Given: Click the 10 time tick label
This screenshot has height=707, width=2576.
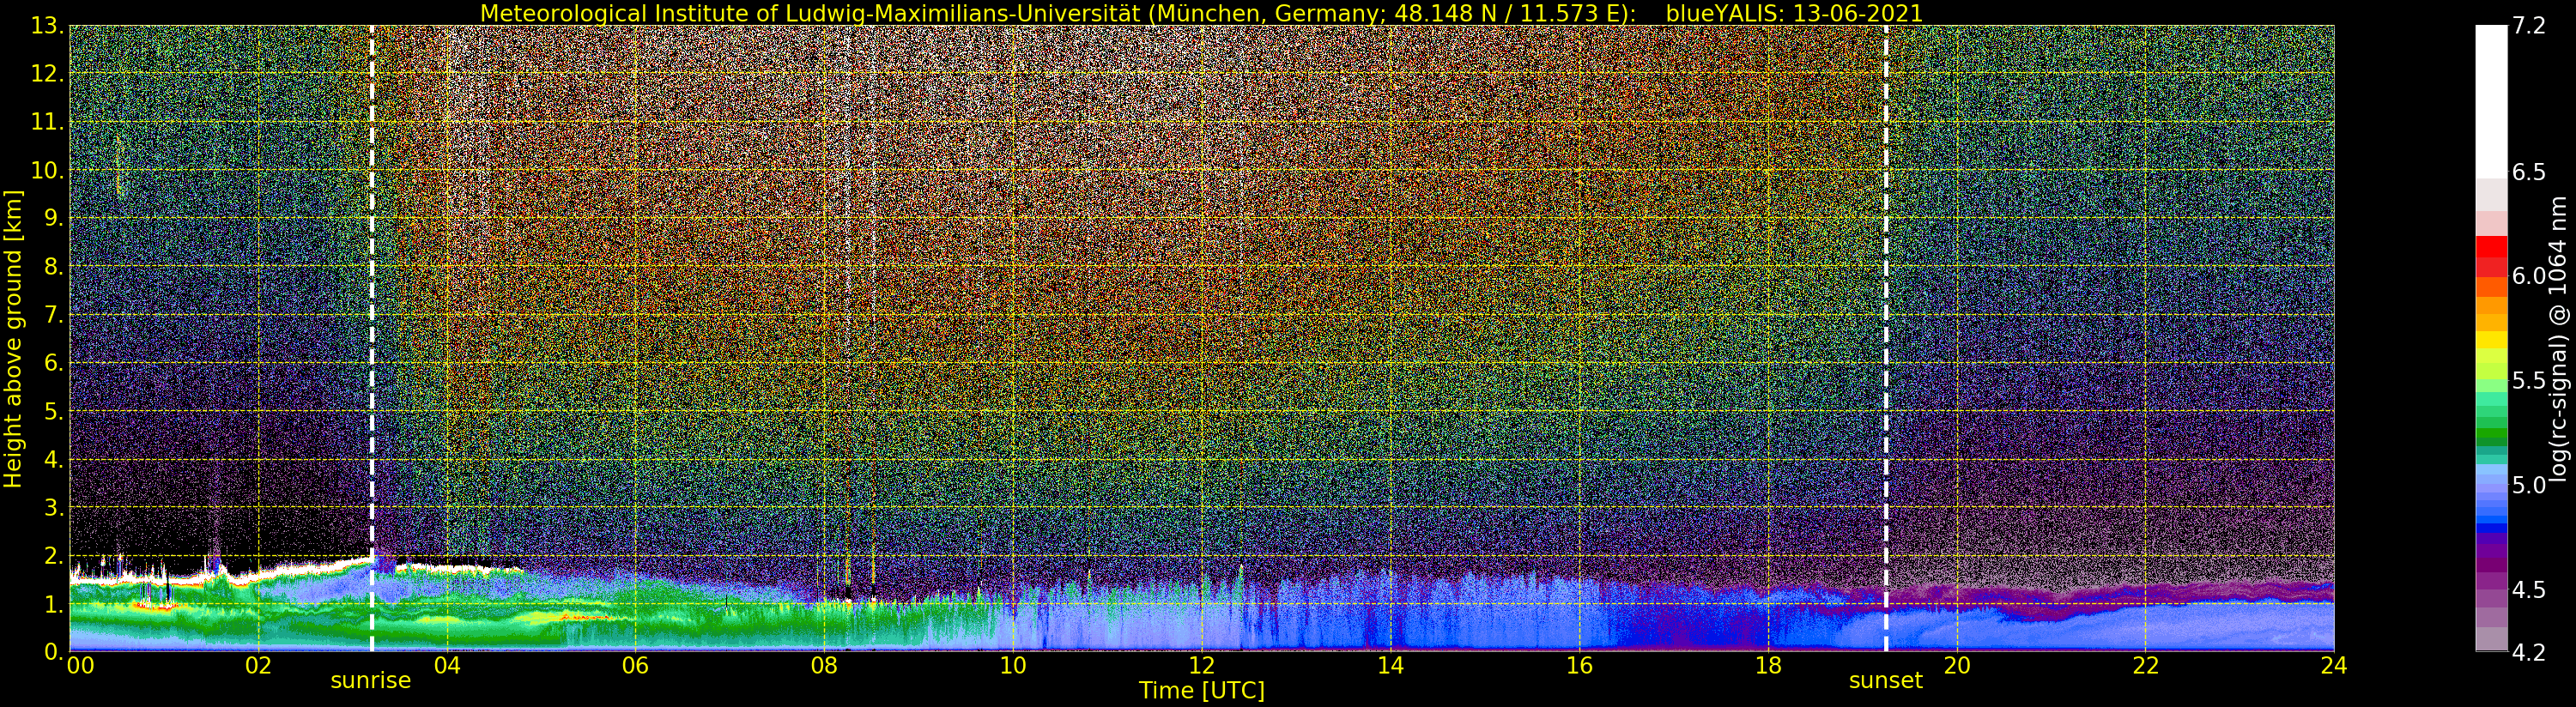Looking at the screenshot, I should coord(1013,665).
